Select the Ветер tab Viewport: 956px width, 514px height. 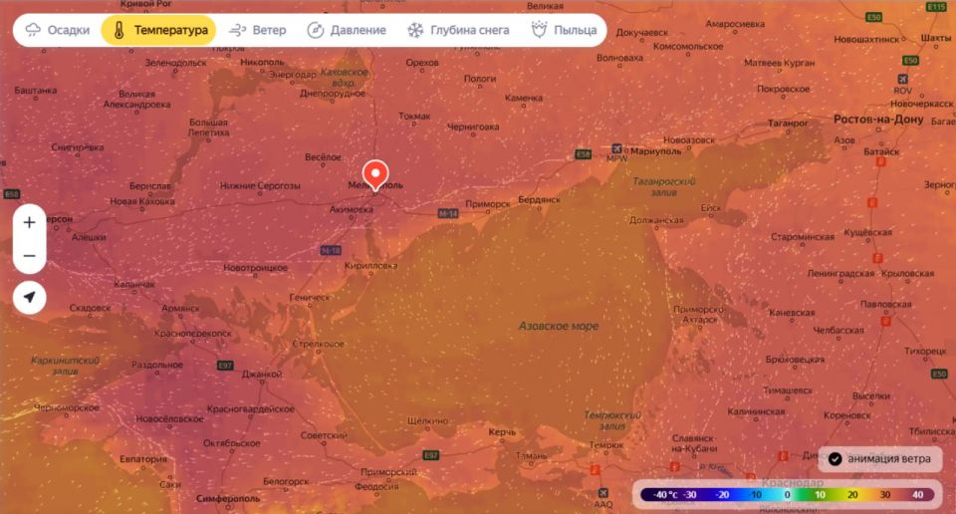258,30
